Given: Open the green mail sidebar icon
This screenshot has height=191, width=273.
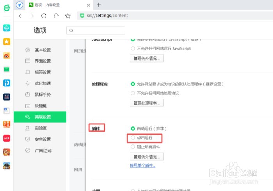Looking at the screenshot, I should coord(7,69).
